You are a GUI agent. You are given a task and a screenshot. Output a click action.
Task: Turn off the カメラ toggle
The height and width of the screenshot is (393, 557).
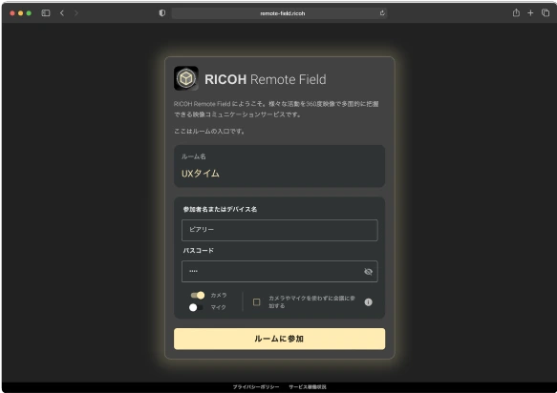[x=198, y=295]
